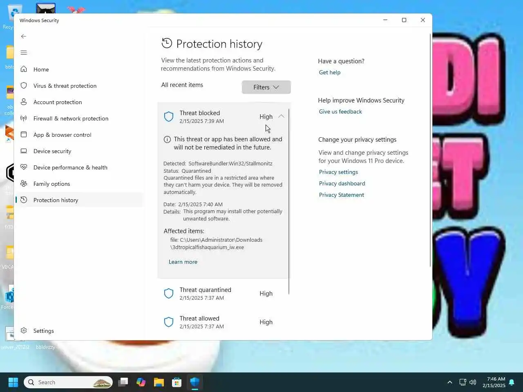
Task: Expand the Threat allowed entry
Action: pos(224,322)
